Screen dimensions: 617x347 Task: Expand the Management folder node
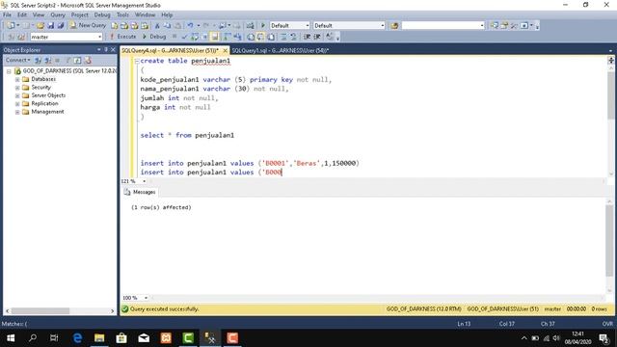[x=17, y=112]
